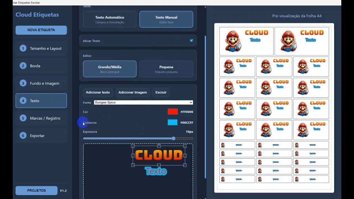Open the red Cor color swatch

[173, 112]
